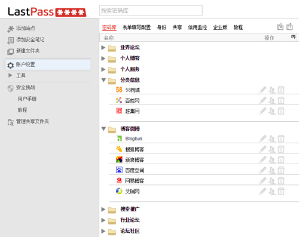Select the 百姓网 site entry
This screenshot has width=299, height=237.
tap(132, 101)
